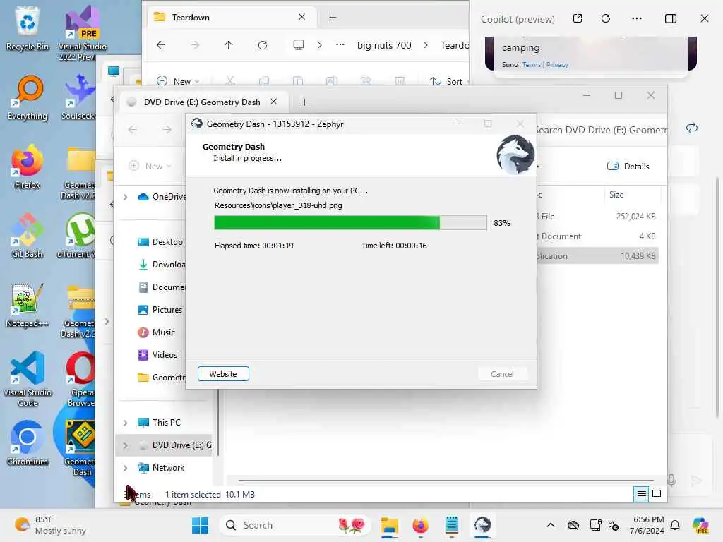Viewport: 723px width, 542px height.
Task: Open Copilot more options menu
Action: pyautogui.click(x=637, y=18)
